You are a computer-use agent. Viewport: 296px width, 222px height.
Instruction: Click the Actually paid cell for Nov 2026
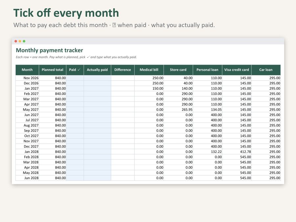97,78
